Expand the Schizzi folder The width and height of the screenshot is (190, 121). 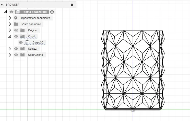click(10, 49)
